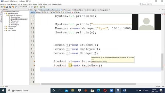The image size is (165, 93).
Task: Collapse the lesson12_inheritance package node
Action: [x=6, y=15]
